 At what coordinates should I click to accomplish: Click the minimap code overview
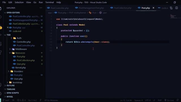173,16
